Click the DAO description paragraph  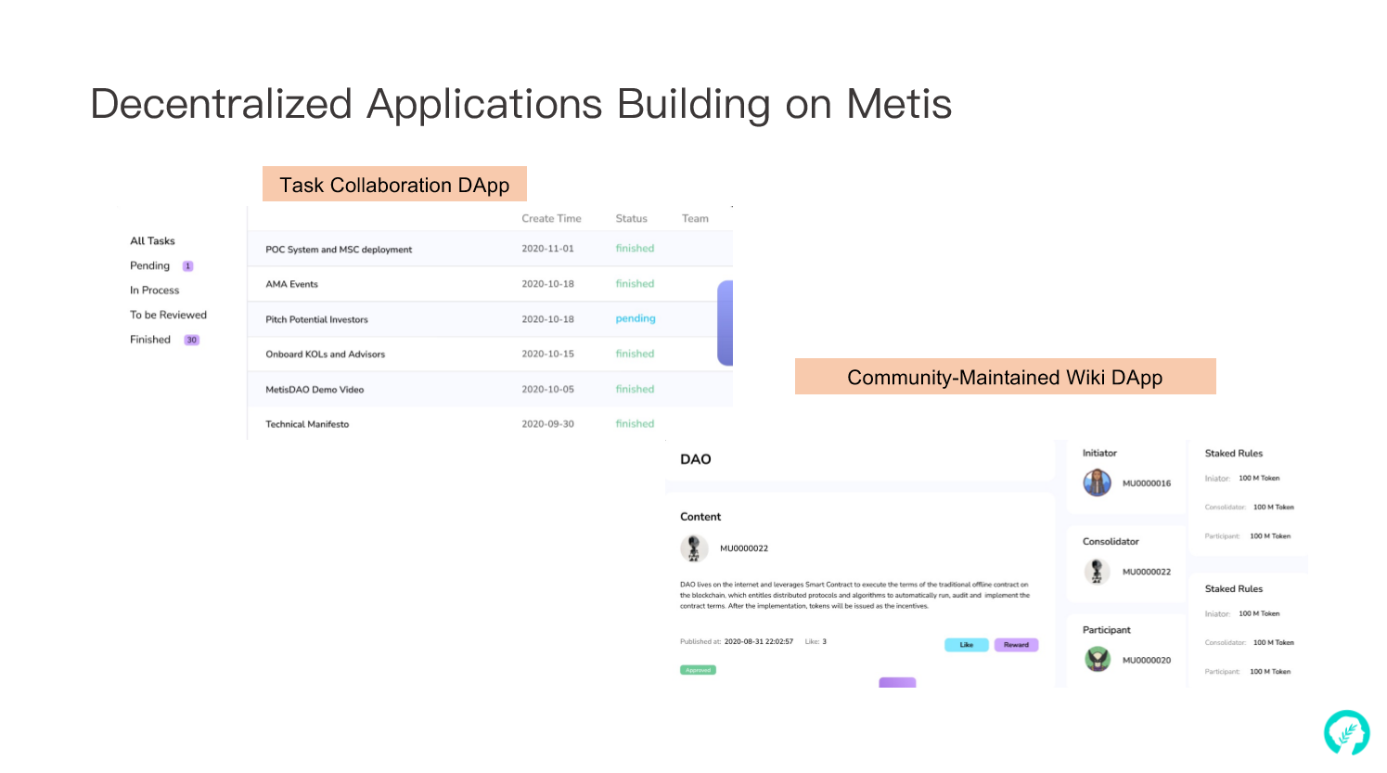click(x=854, y=596)
